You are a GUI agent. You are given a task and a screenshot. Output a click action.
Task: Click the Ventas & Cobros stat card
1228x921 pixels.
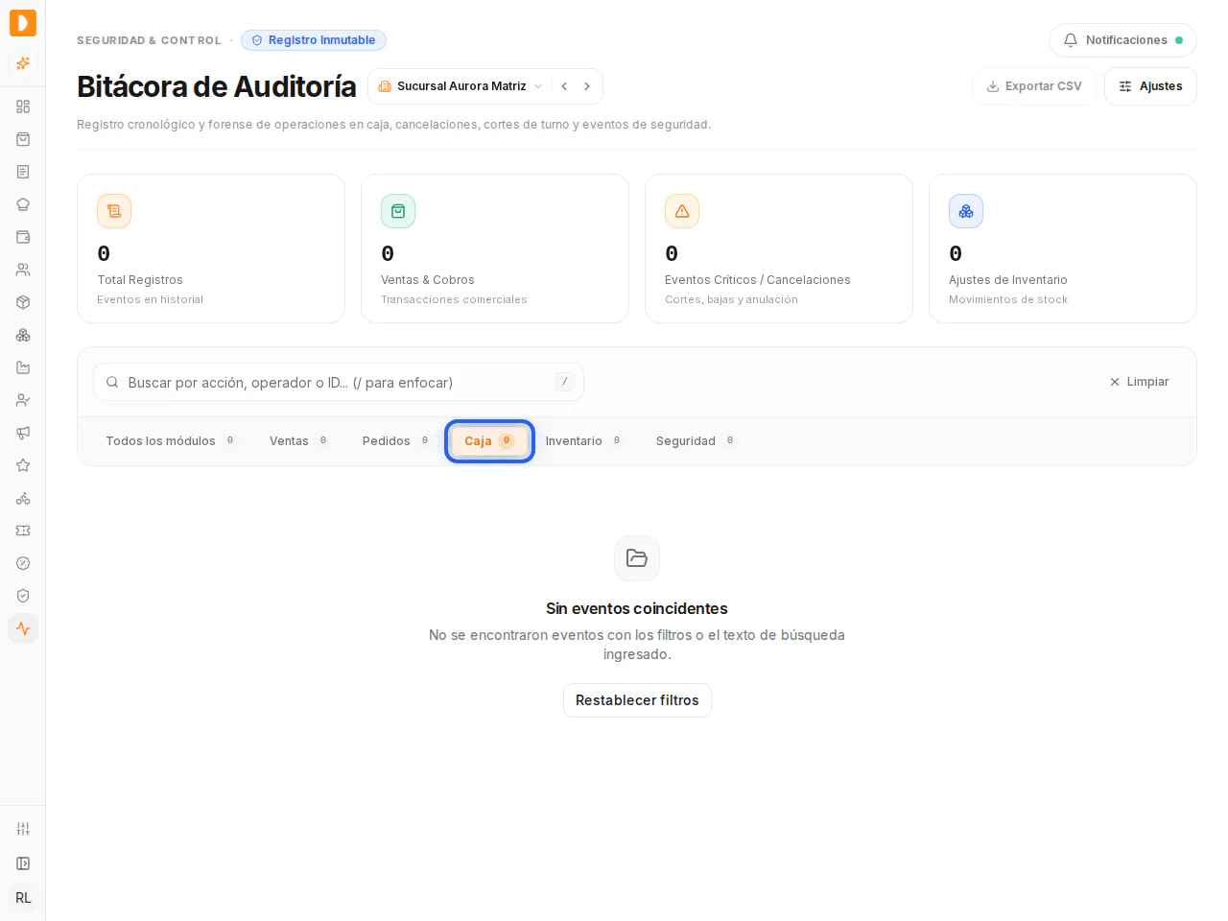[495, 248]
